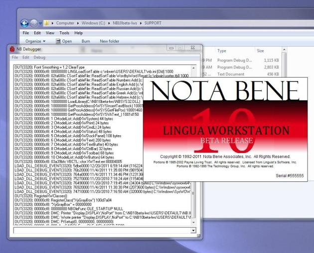
Task: Click the Lingua Workstation splash title
Action: pos(226,131)
